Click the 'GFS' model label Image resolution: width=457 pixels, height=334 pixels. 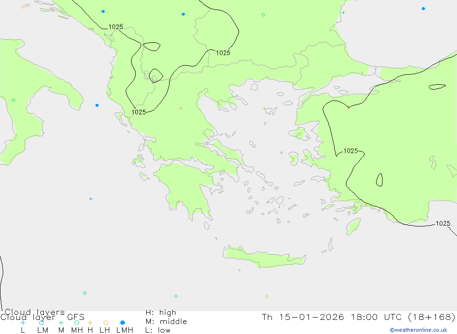pos(76,317)
